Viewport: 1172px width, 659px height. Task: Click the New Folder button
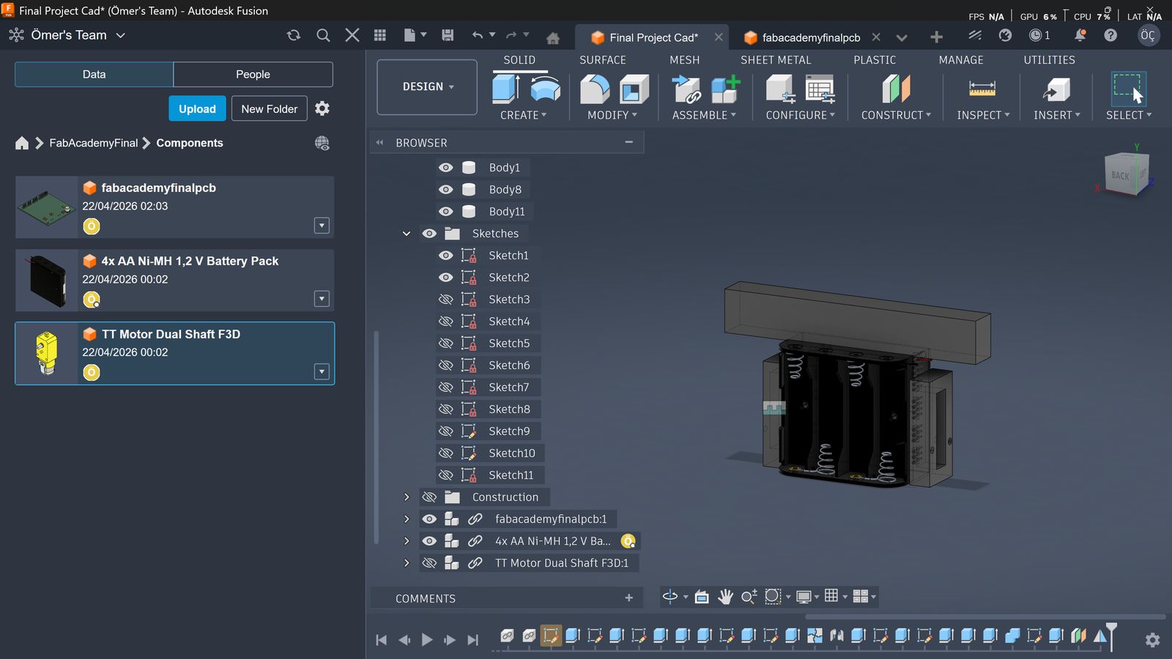(x=270, y=108)
